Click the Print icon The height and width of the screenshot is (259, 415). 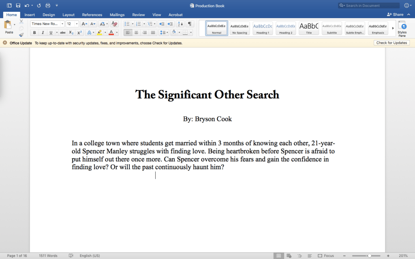(48, 6)
